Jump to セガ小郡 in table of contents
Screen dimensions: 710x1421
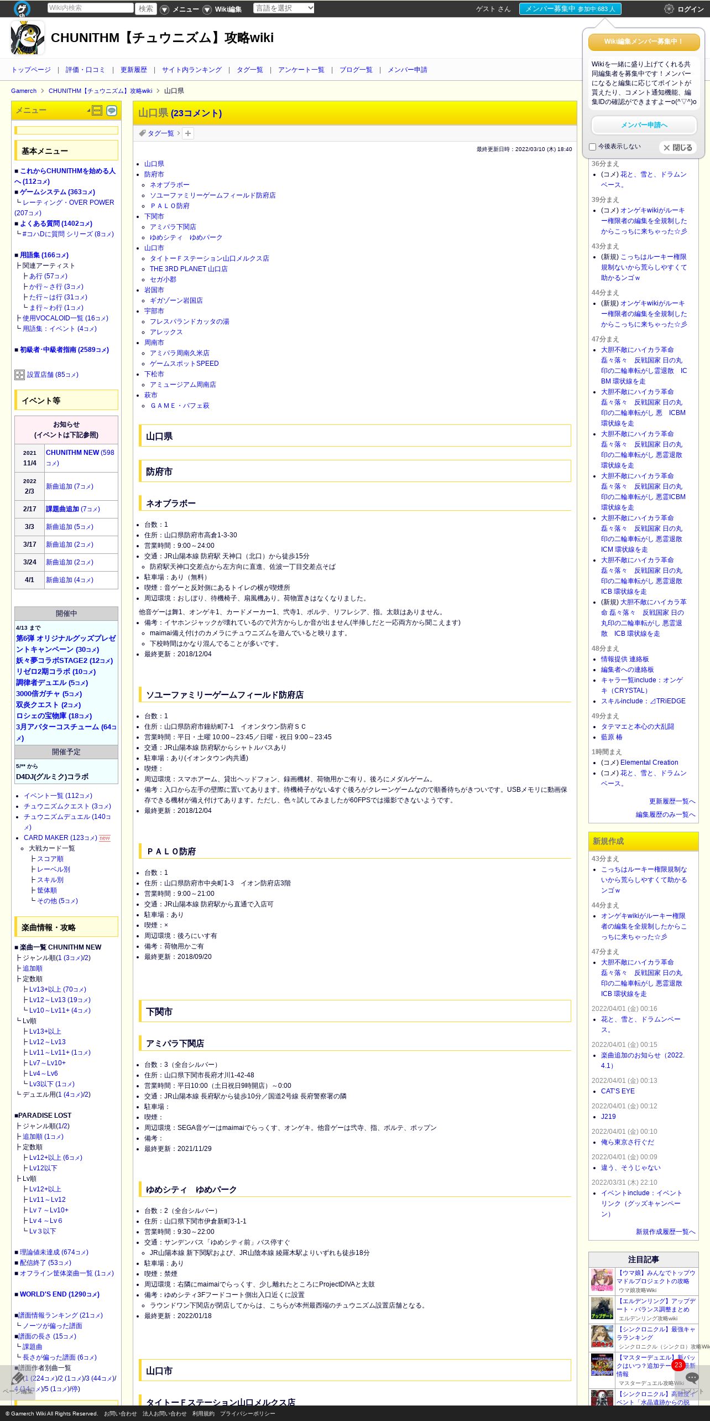(163, 279)
